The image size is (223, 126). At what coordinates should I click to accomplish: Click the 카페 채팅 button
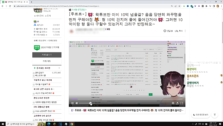pos(47,61)
